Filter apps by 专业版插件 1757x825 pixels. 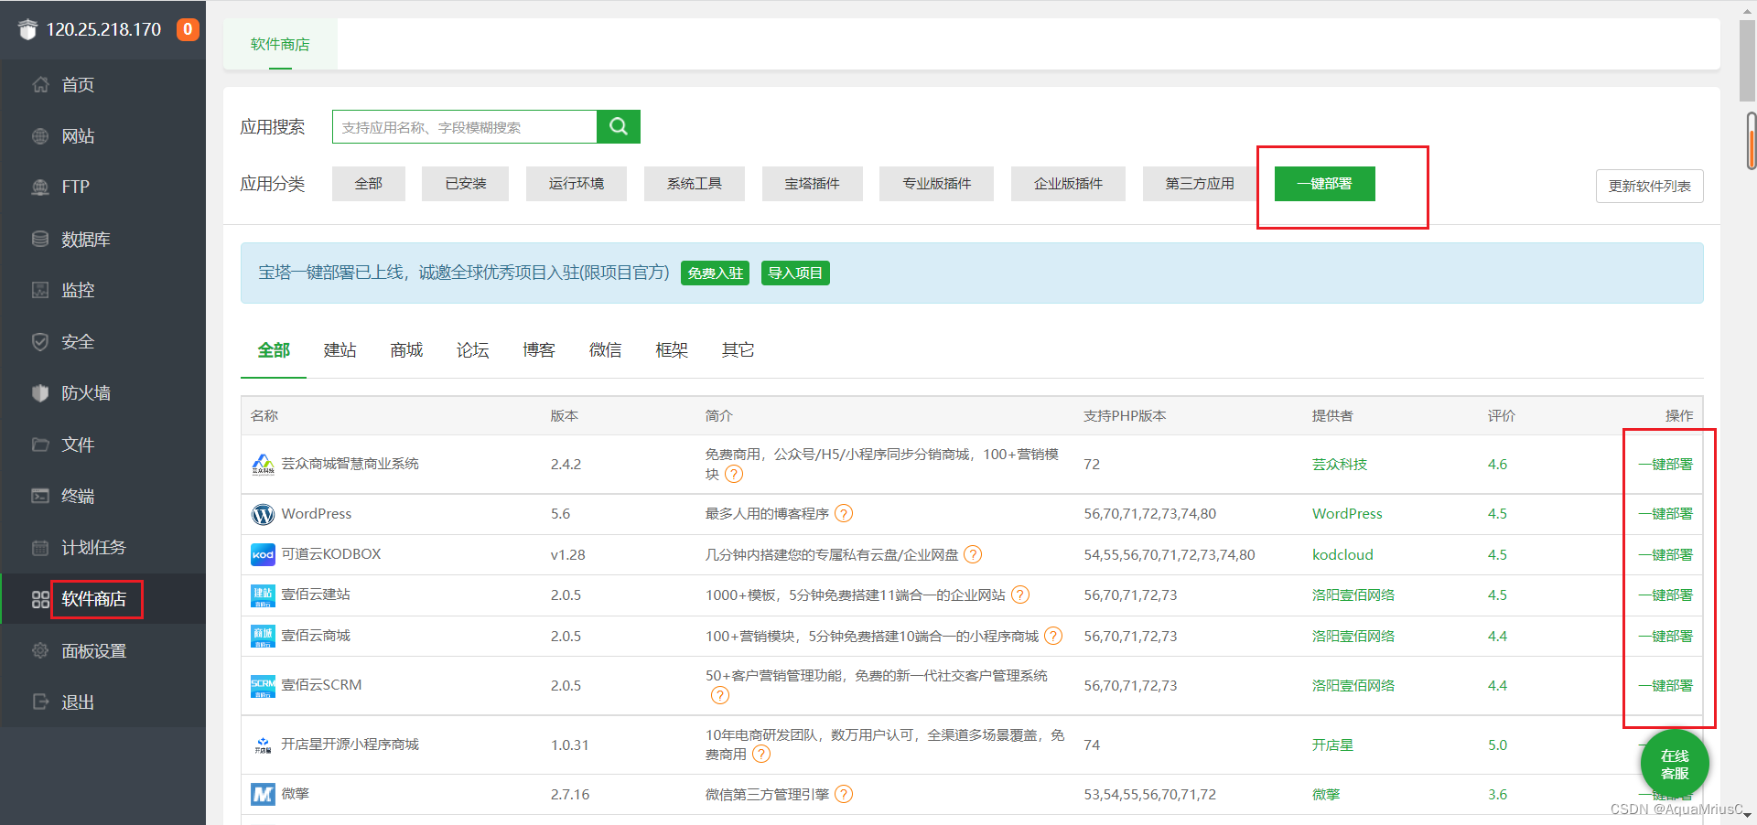[x=936, y=184]
